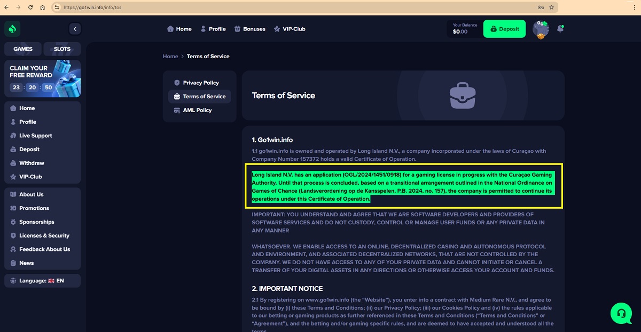Screen dimensions: 641x332
Task: Click the green site logo
Action: (x=13, y=29)
